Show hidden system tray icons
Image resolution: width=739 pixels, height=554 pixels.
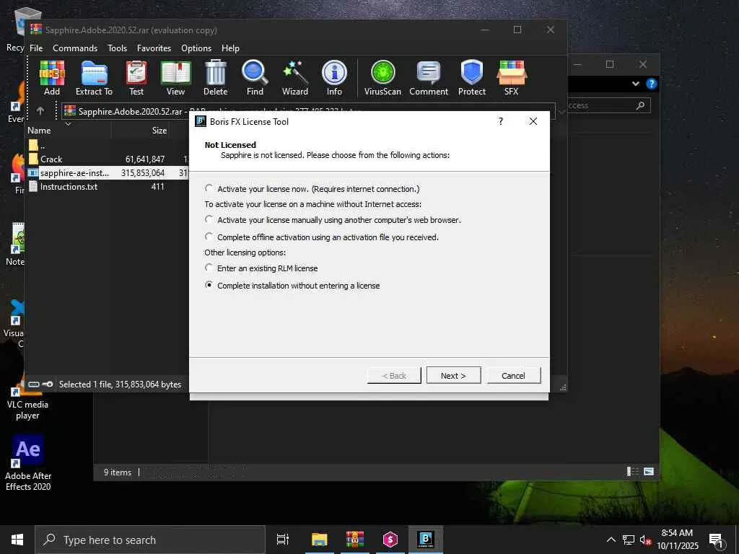(611, 540)
